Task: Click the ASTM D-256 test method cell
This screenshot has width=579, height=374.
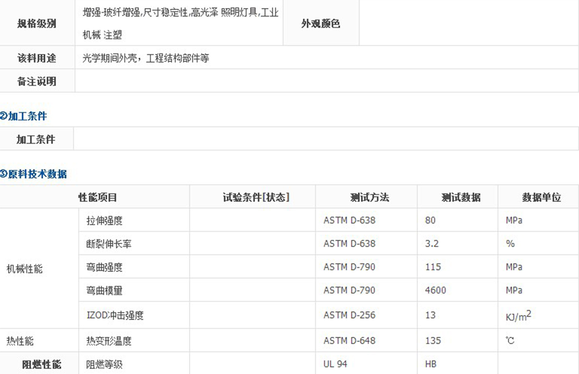Action: click(x=349, y=315)
